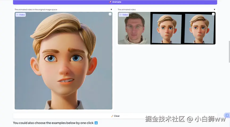Download the original image space video
230x127 pixels.
(110, 14)
